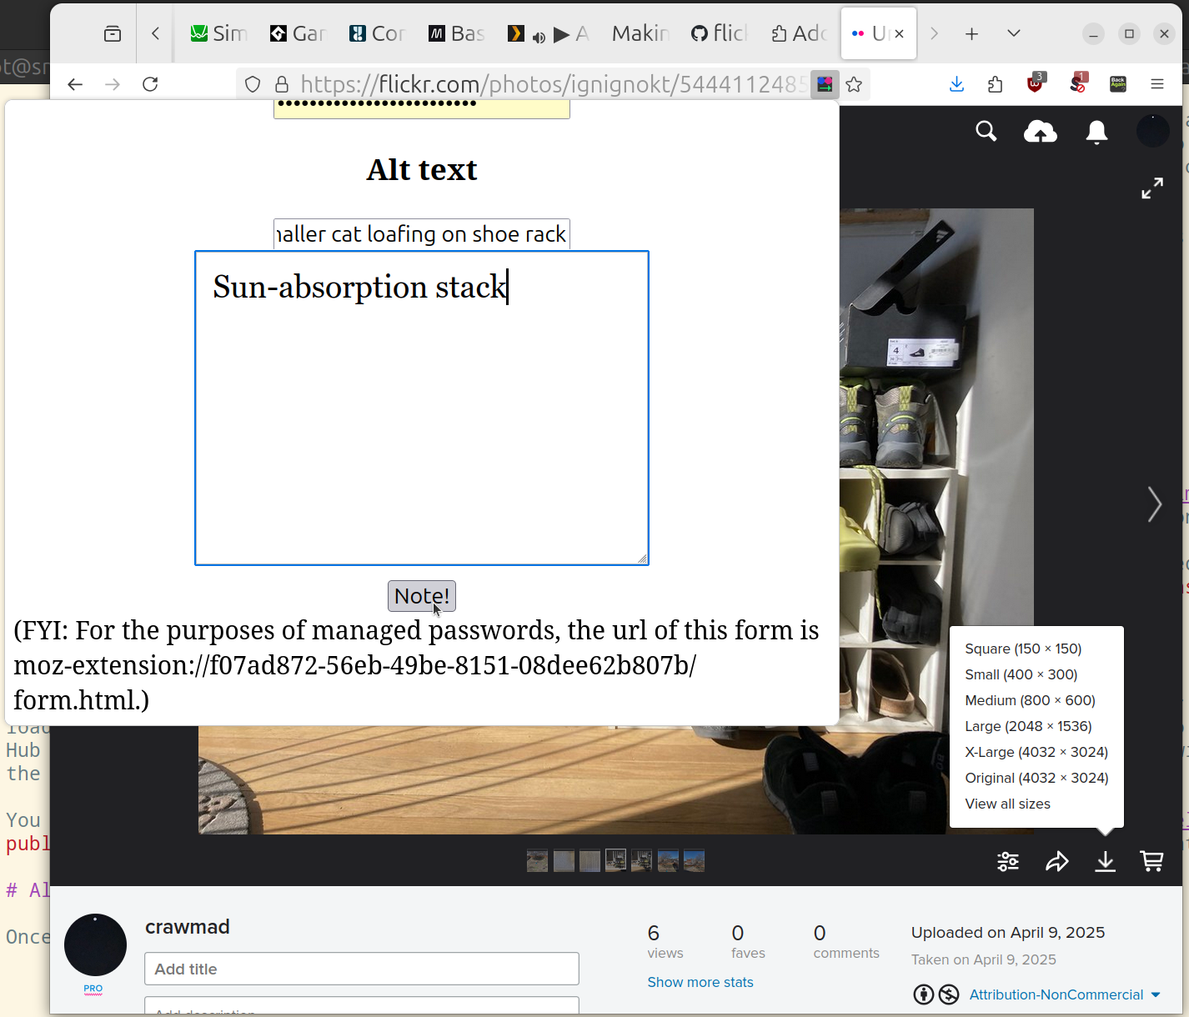Switch to the flickr GitHub tab
Viewport: 1189px width, 1017px height.
[x=719, y=33]
